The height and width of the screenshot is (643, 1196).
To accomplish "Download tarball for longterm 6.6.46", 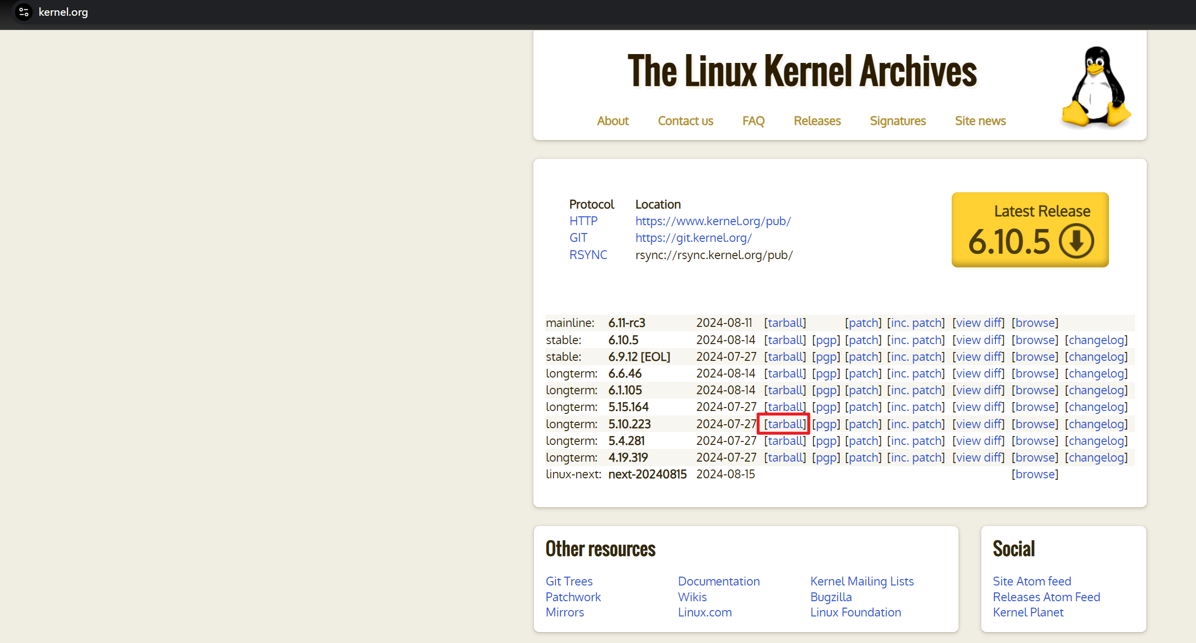I will click(x=785, y=374).
